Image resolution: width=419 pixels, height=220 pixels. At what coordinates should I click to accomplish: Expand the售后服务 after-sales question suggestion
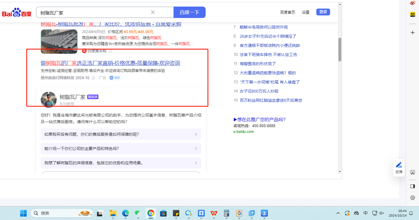(121, 134)
